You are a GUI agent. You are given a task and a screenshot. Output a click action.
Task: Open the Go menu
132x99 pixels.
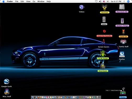pos(34,1)
